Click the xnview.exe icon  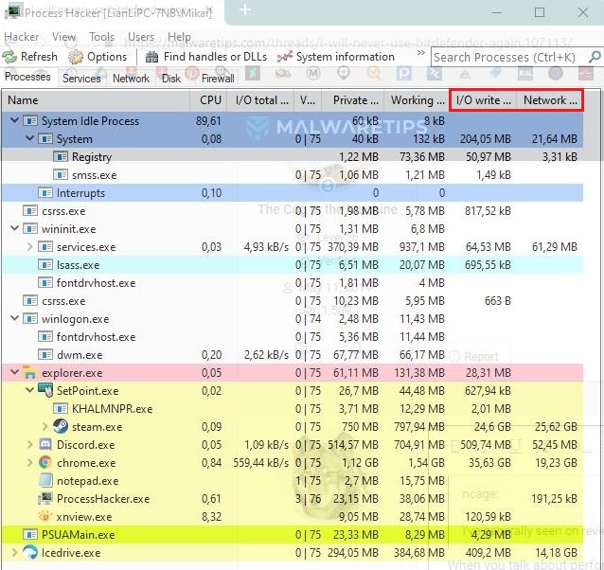45,516
